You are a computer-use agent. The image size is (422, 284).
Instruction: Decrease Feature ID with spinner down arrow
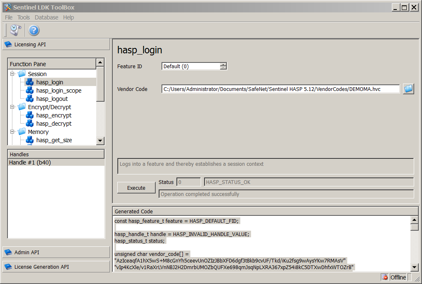pyautogui.click(x=223, y=68)
